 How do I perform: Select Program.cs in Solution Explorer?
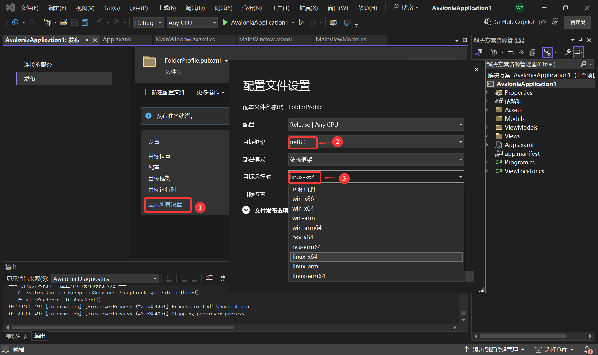[520, 162]
